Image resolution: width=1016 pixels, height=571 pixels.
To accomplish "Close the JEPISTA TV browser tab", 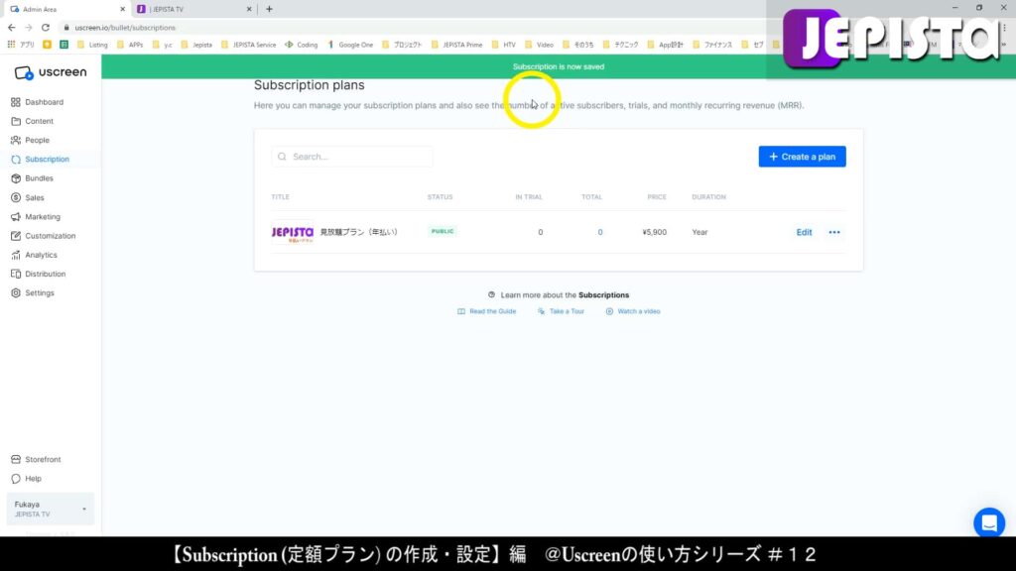I will tap(249, 9).
